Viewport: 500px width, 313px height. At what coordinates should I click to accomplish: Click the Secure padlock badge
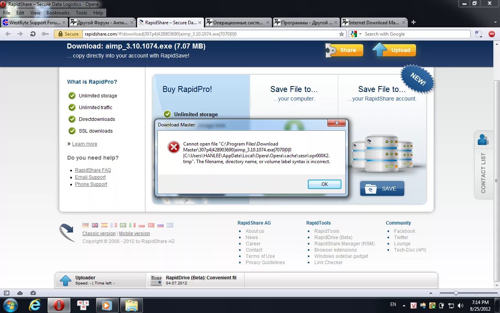[x=69, y=34]
